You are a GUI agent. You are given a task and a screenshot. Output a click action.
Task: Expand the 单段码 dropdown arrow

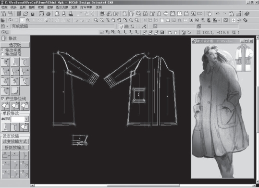(x=26, y=119)
